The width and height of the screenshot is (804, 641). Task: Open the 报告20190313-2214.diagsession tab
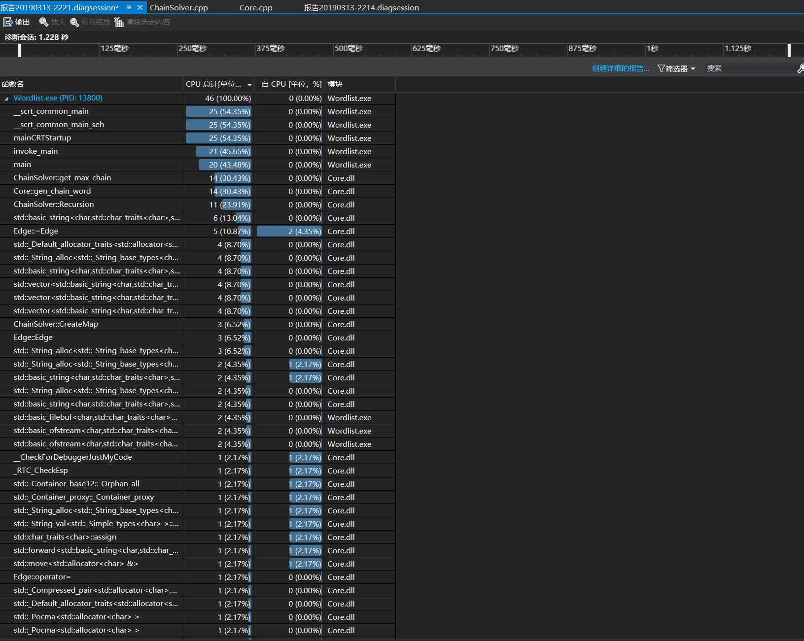coord(361,7)
